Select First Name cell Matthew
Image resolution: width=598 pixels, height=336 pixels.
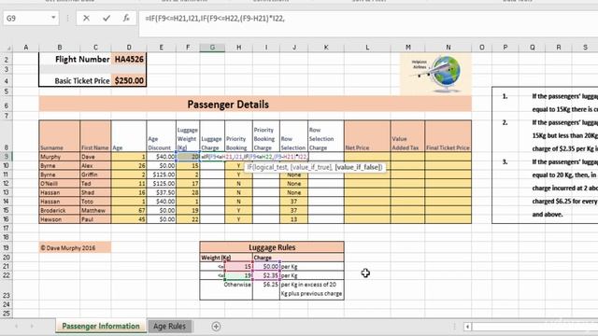point(95,210)
